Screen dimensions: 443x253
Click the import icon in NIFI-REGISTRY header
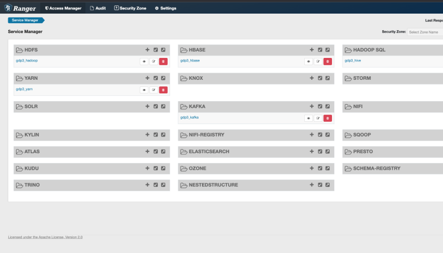320,135
